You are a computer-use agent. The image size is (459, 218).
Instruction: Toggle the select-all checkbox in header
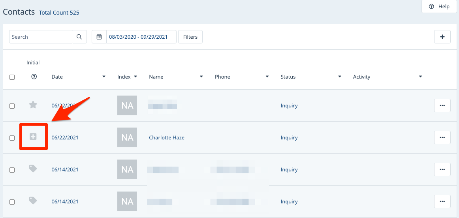[12, 77]
